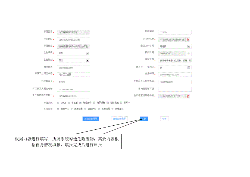Click the blue 申报 submit button
This screenshot has width=250, height=177.
tap(144, 119)
